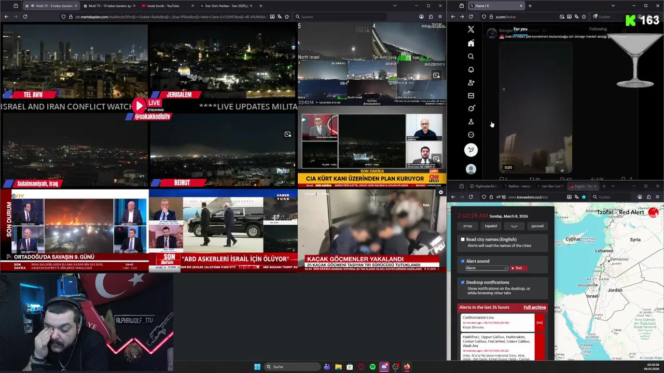Toggle Desktop notifications checkbox

(463, 282)
